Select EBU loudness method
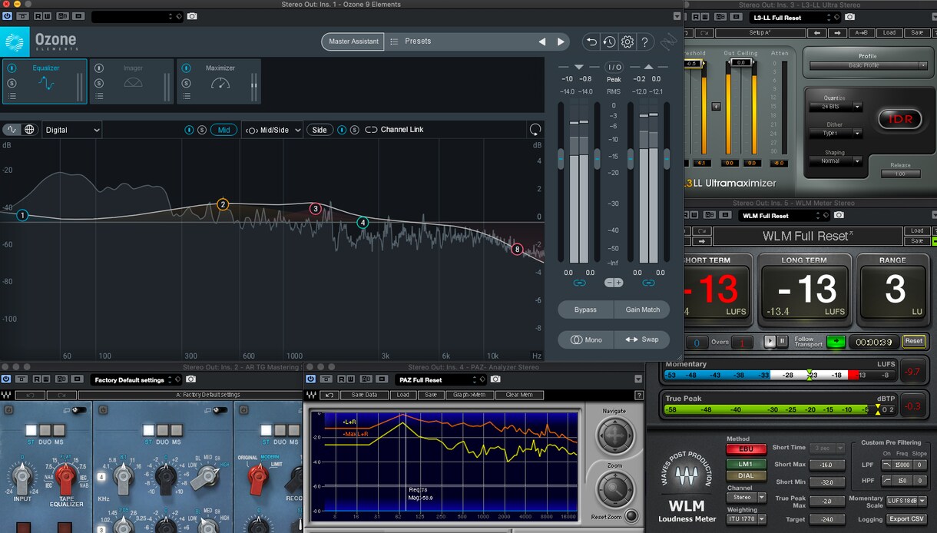 (x=746, y=449)
